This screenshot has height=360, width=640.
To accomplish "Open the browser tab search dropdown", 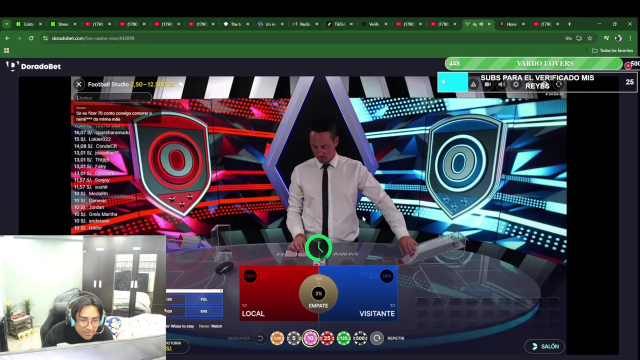I will click(6, 24).
